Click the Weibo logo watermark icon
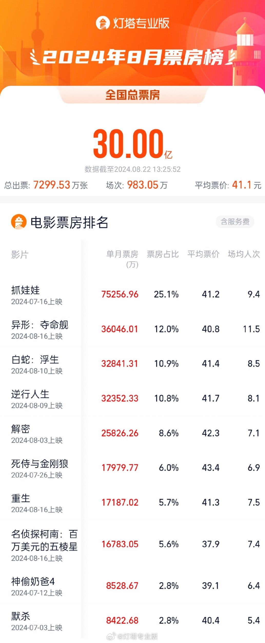 point(111,636)
